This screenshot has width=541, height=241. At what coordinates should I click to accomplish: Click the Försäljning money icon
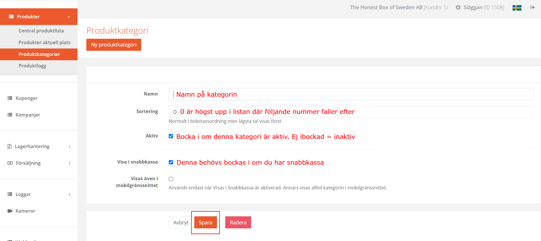(10, 163)
